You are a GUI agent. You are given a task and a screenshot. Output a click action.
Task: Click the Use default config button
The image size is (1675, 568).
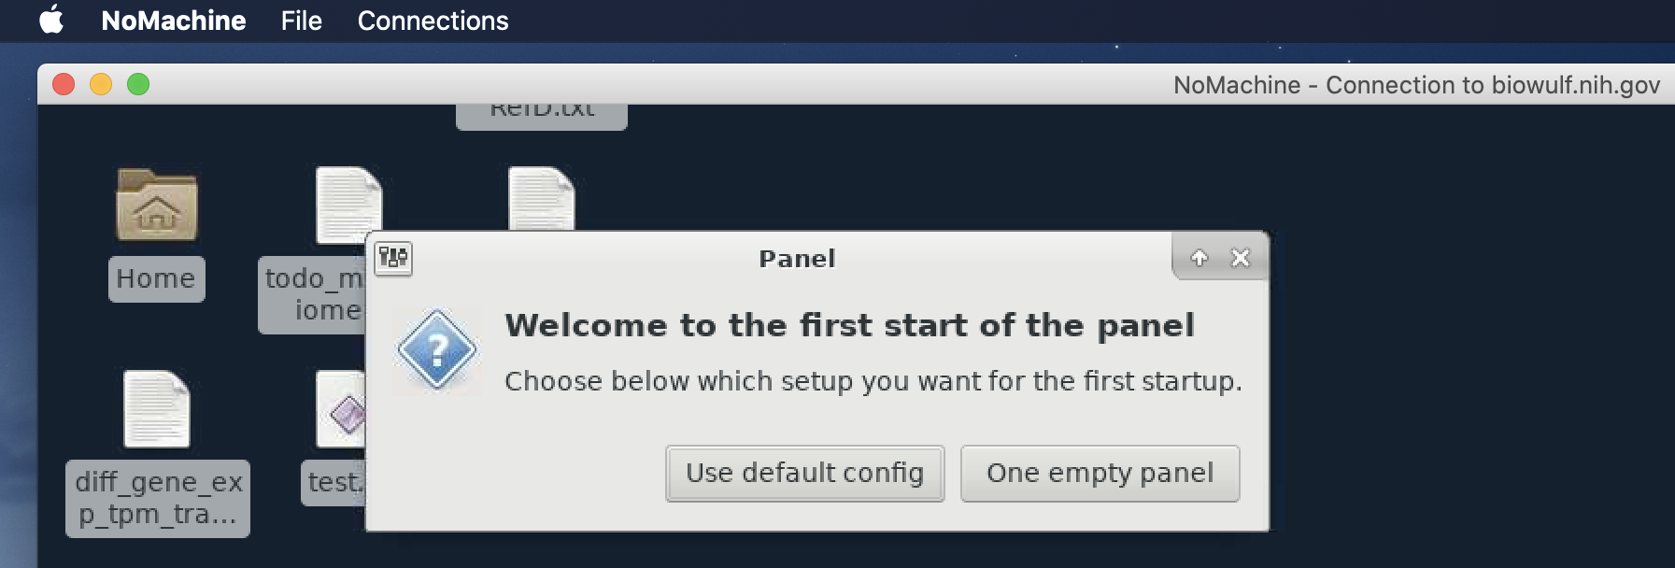(804, 474)
